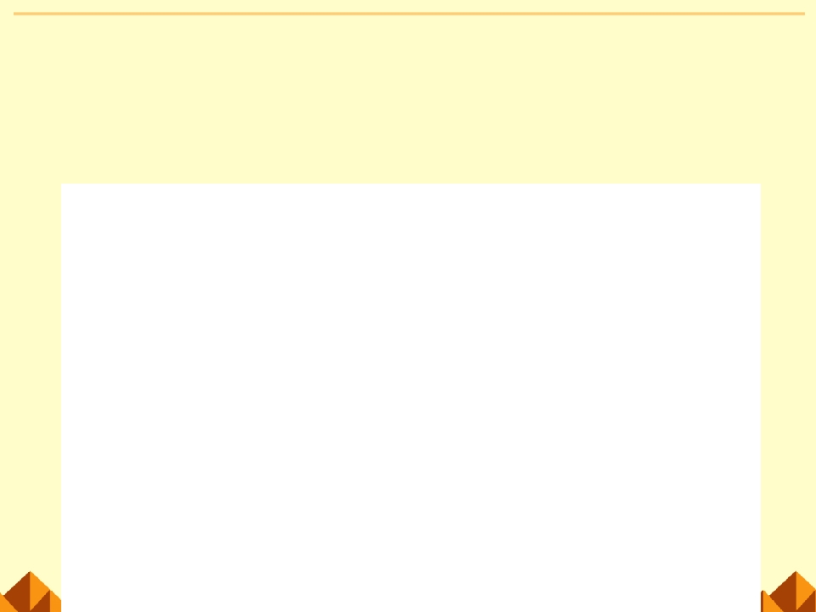Click the peak of the left pyramid
The height and width of the screenshot is (612, 816).
click(31, 572)
